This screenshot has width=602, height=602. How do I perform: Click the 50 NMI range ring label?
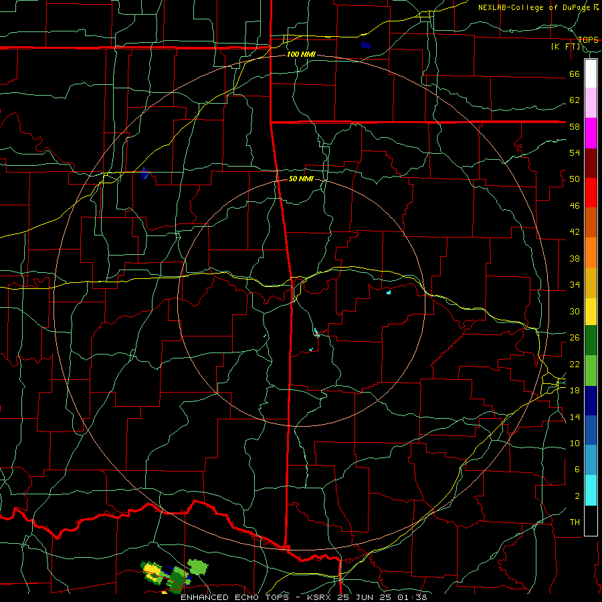[301, 179]
